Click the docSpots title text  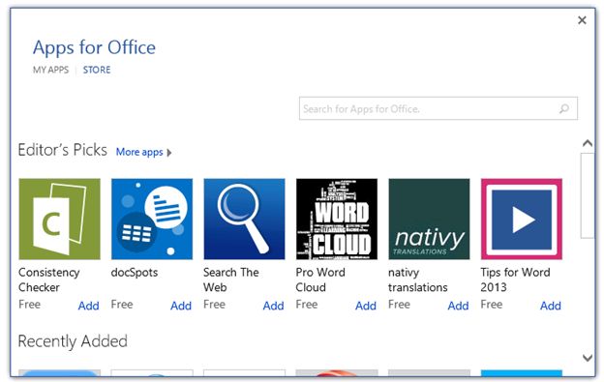point(135,273)
